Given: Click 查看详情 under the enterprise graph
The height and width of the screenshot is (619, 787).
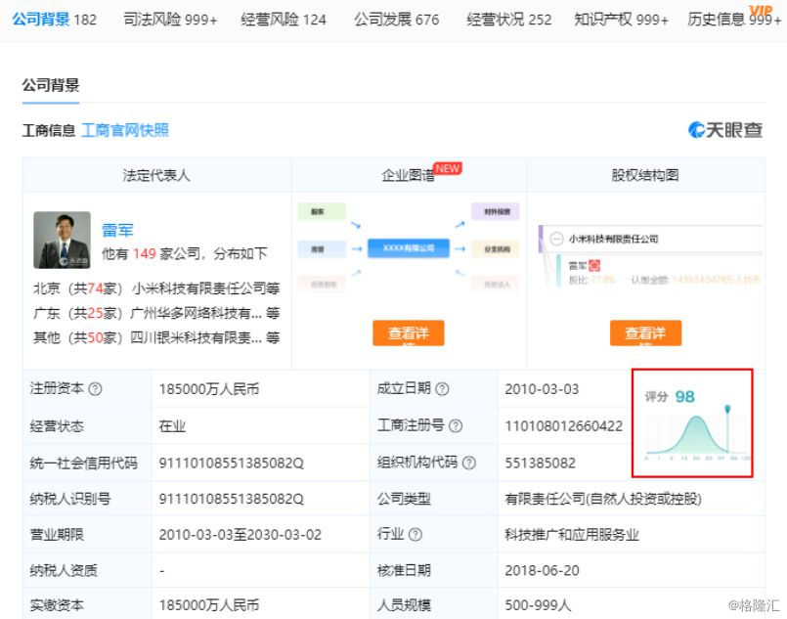Looking at the screenshot, I should pyautogui.click(x=409, y=332).
